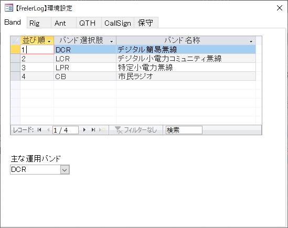
Task: Open the 並び順 column dropdown arrow
Action: pyautogui.click(x=49, y=42)
